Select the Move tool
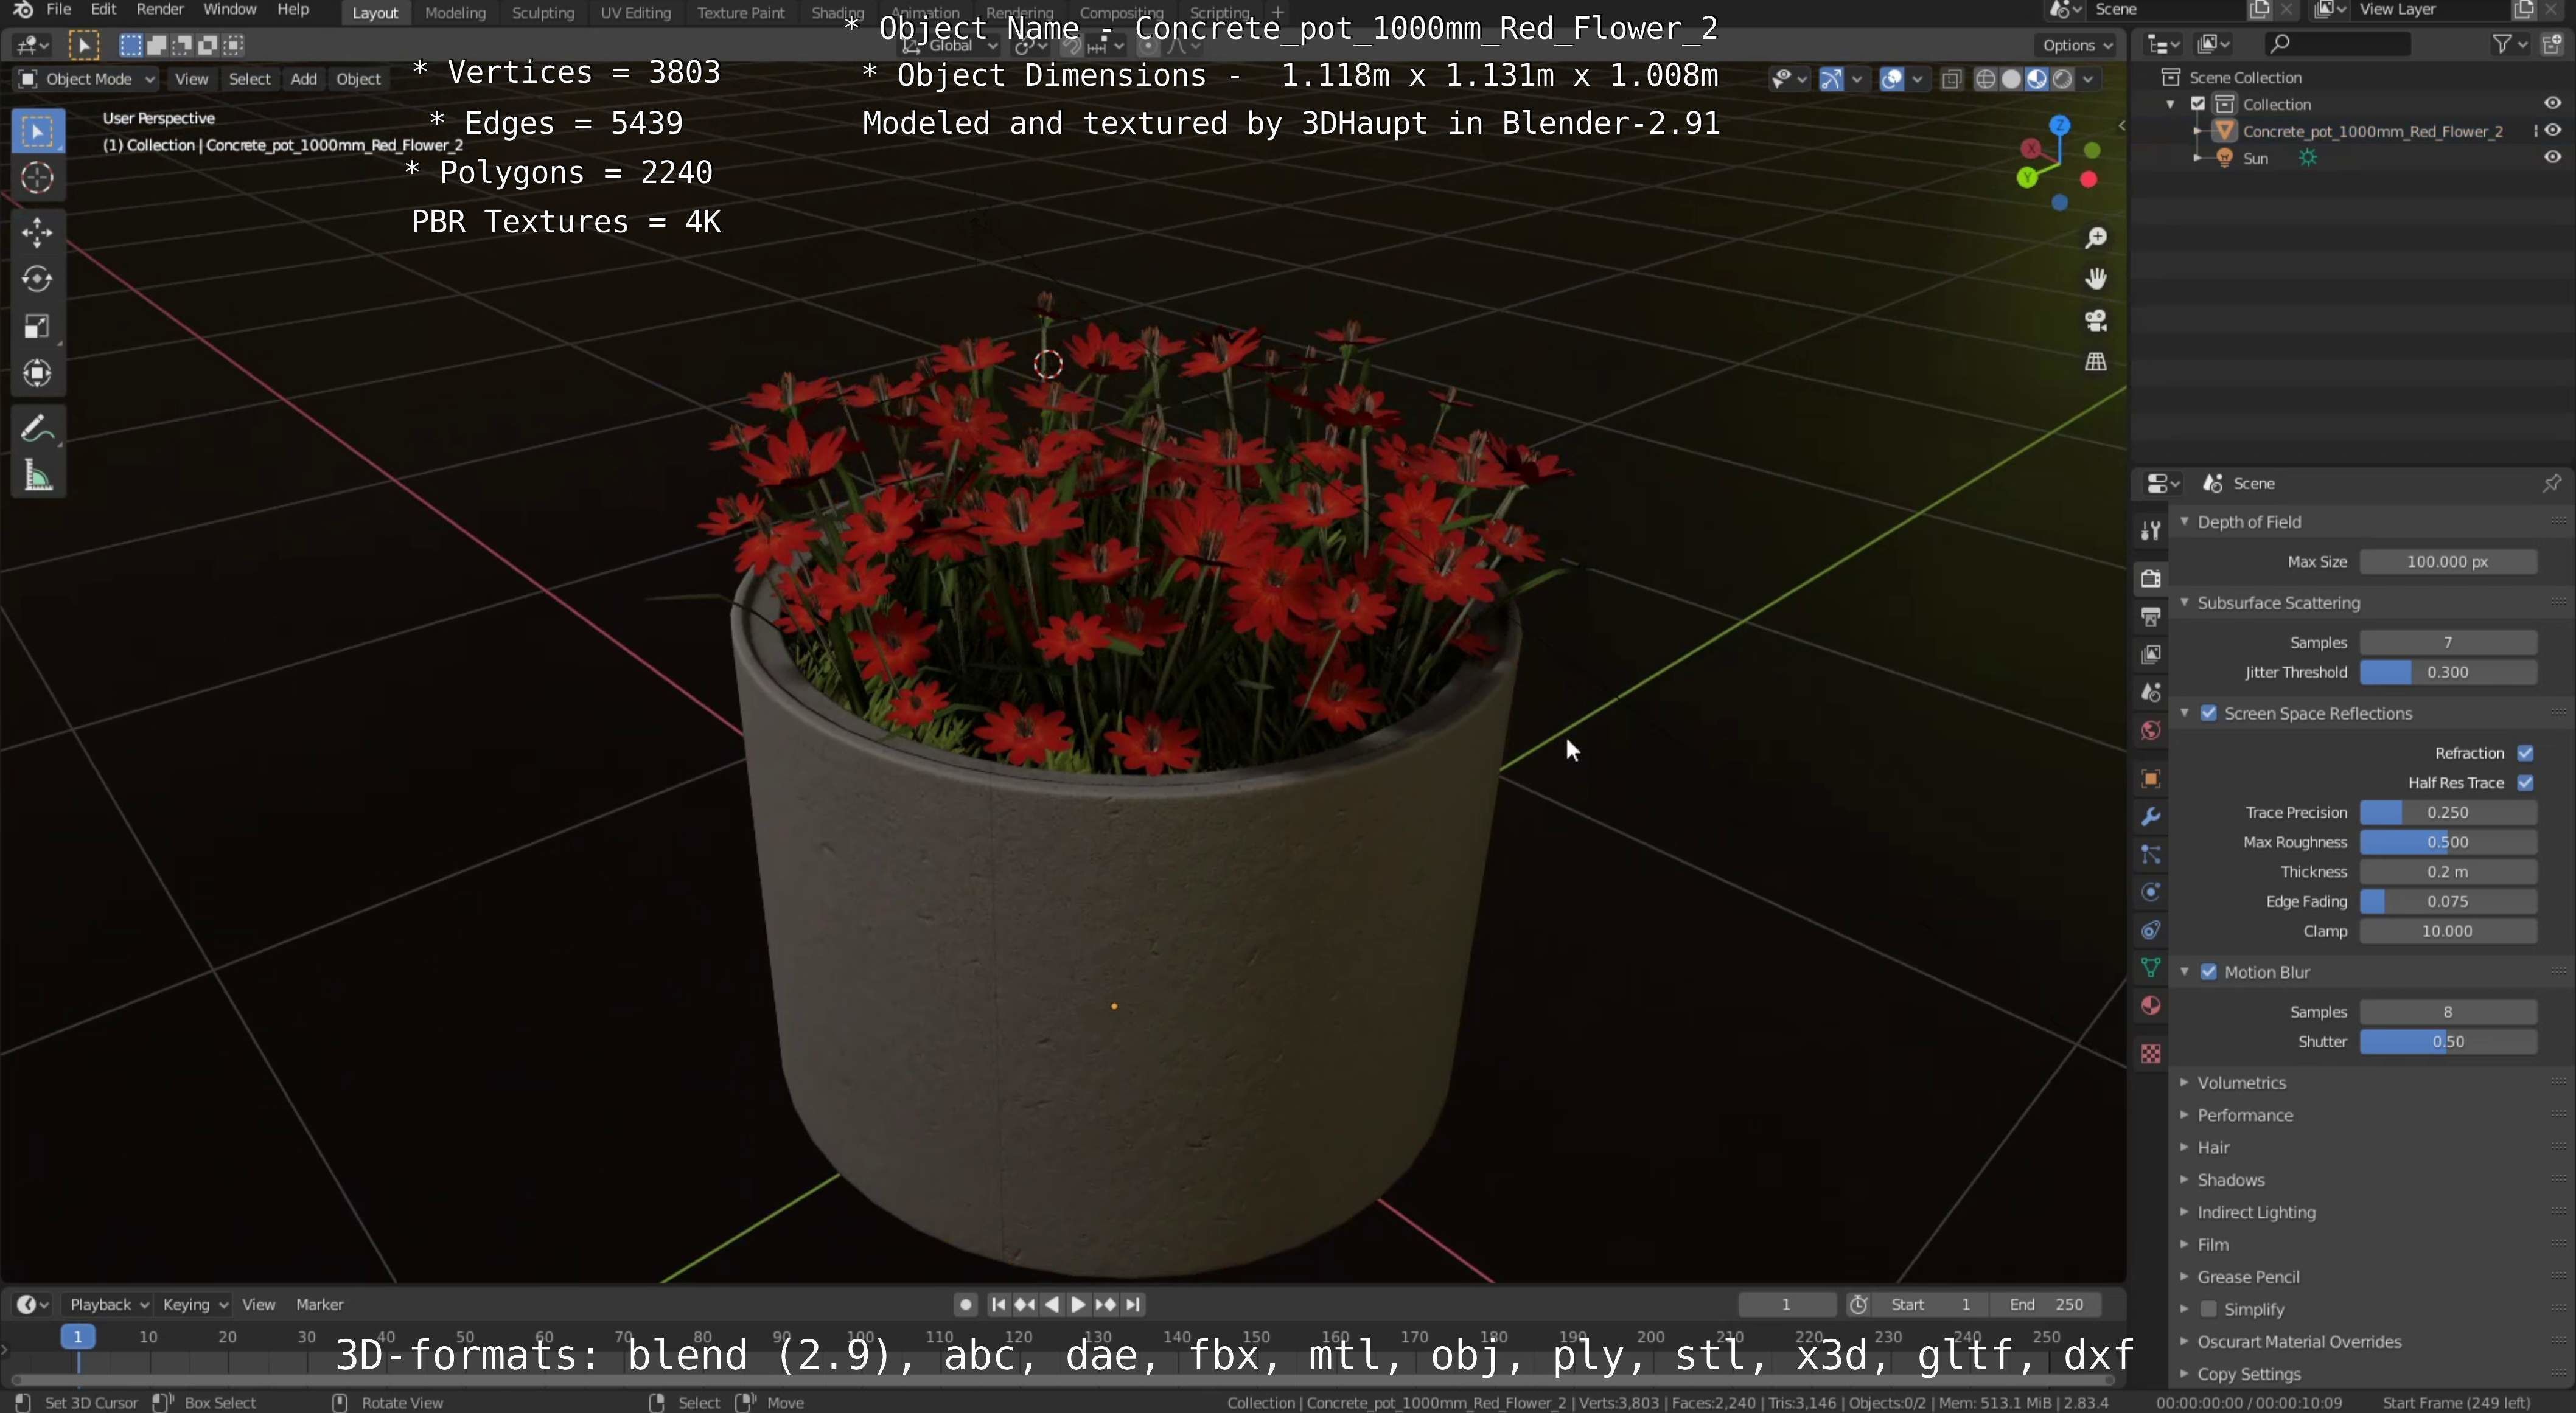The height and width of the screenshot is (1413, 2576). [38, 233]
